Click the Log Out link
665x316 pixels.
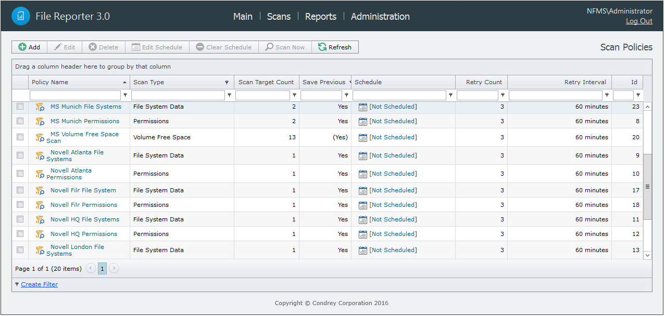pyautogui.click(x=639, y=21)
